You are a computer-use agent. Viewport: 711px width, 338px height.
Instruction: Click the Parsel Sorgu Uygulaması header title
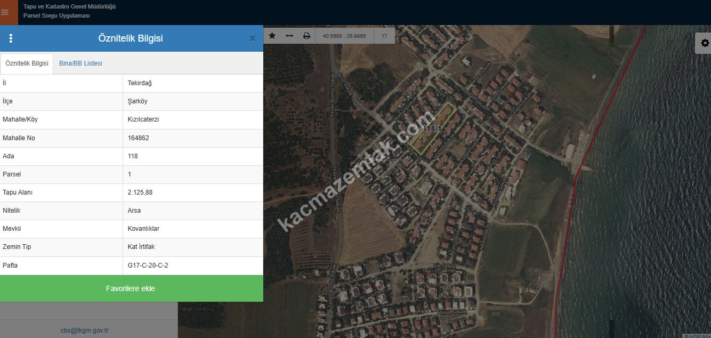tap(56, 16)
